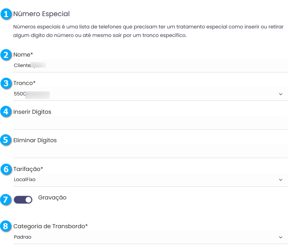293x250 pixels.
Task: Click the number 5 badge beside Eliminar Dígitos
Action: coord(6,140)
